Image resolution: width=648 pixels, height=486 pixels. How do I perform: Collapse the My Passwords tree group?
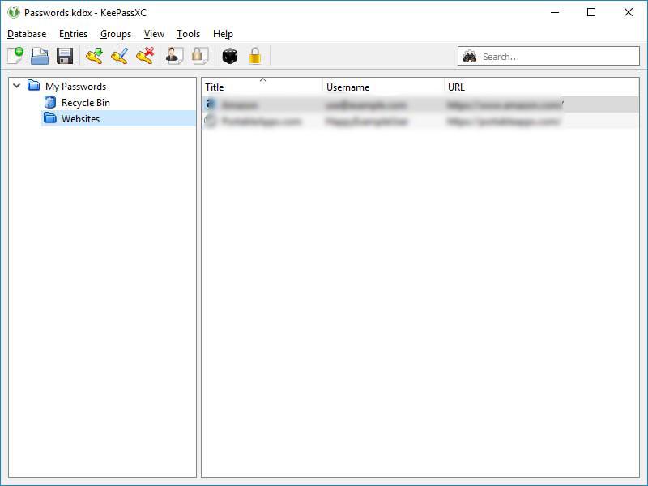click(17, 86)
